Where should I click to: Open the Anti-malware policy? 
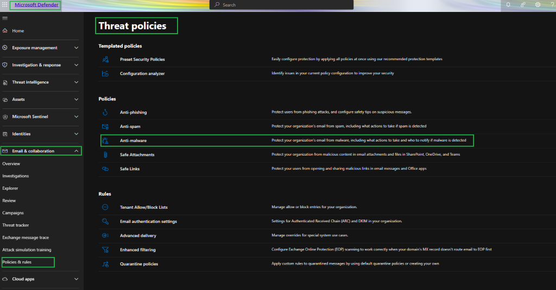point(134,140)
